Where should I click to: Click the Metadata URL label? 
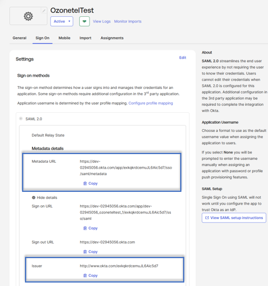coord(44,161)
